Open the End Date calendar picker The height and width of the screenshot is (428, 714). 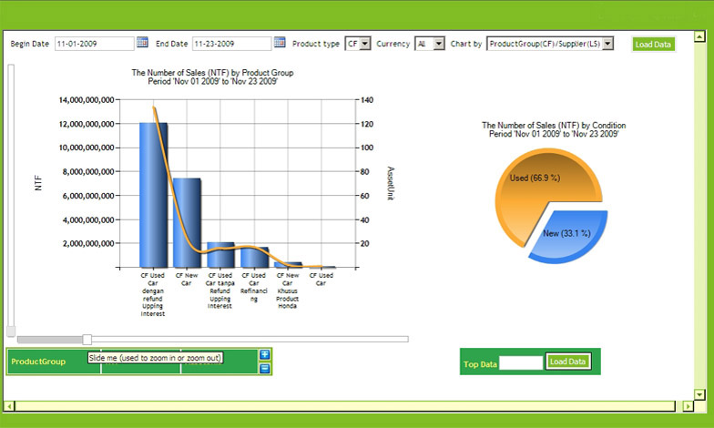pyautogui.click(x=280, y=43)
